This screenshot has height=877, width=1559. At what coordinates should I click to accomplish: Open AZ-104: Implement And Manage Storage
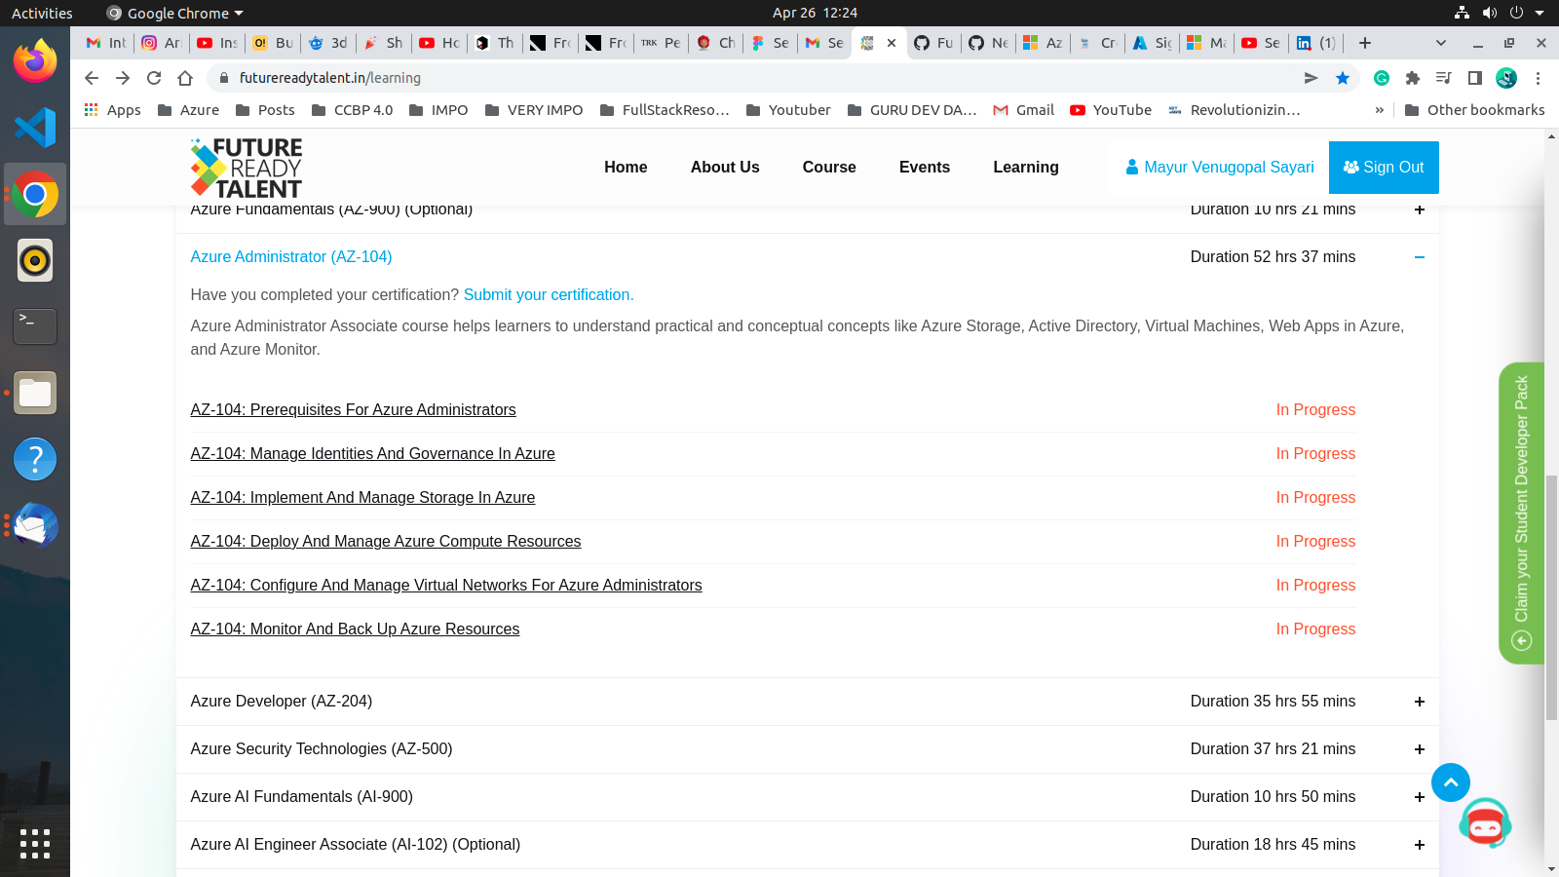(x=362, y=497)
